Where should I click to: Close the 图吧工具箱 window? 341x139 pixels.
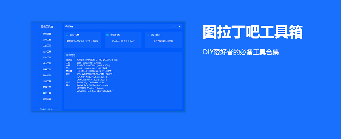pos(179,26)
